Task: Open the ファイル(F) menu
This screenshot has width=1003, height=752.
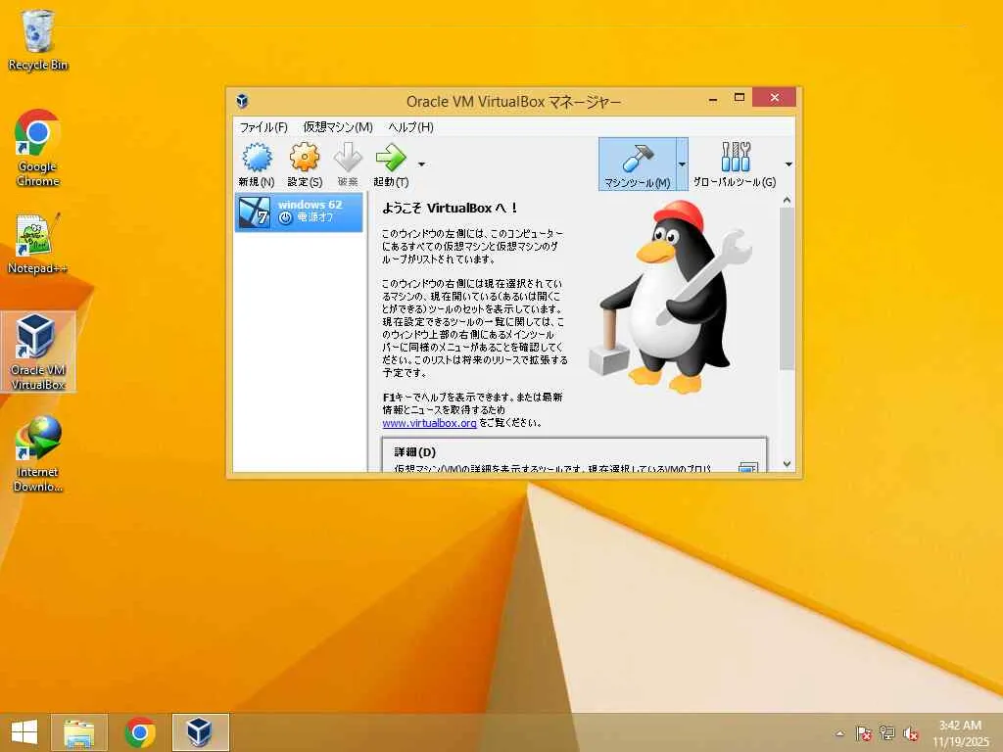Action: point(263,127)
